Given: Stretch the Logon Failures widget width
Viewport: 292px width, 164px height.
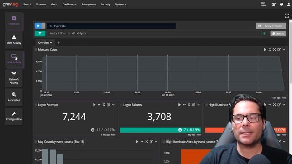Looking at the screenshot, I should (x=184, y=105).
